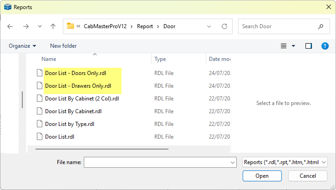Open the Organize menu
This screenshot has width=336, height=190.
pos(22,46)
